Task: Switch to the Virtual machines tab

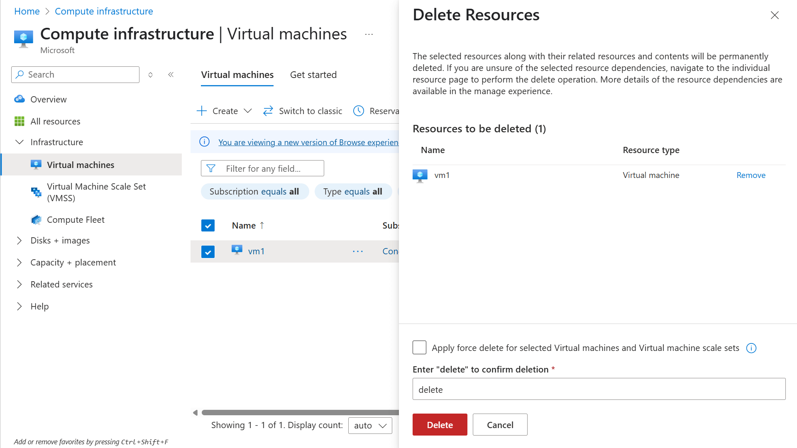Action: pos(237,75)
